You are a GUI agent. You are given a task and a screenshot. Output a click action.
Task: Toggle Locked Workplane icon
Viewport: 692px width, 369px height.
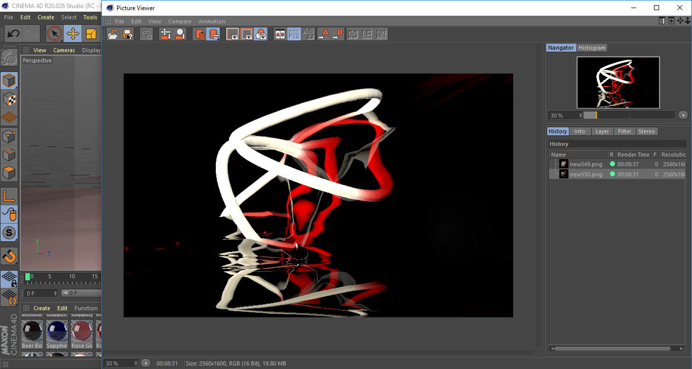tap(9, 279)
